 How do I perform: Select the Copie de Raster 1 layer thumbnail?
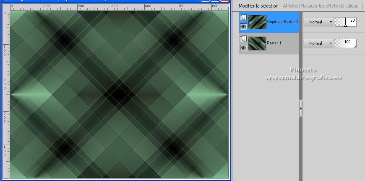coord(257,22)
